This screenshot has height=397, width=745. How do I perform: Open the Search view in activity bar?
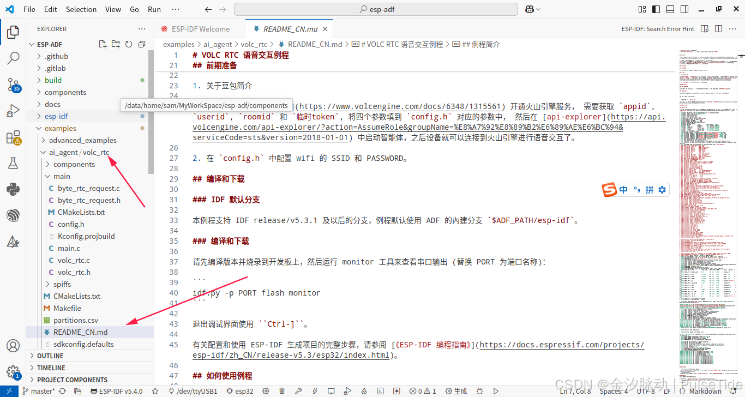pos(13,58)
